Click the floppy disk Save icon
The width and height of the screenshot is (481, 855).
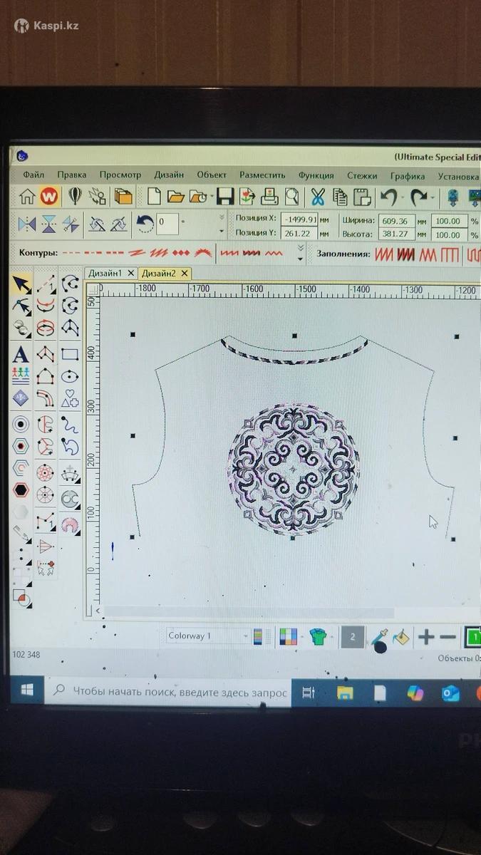point(225,196)
